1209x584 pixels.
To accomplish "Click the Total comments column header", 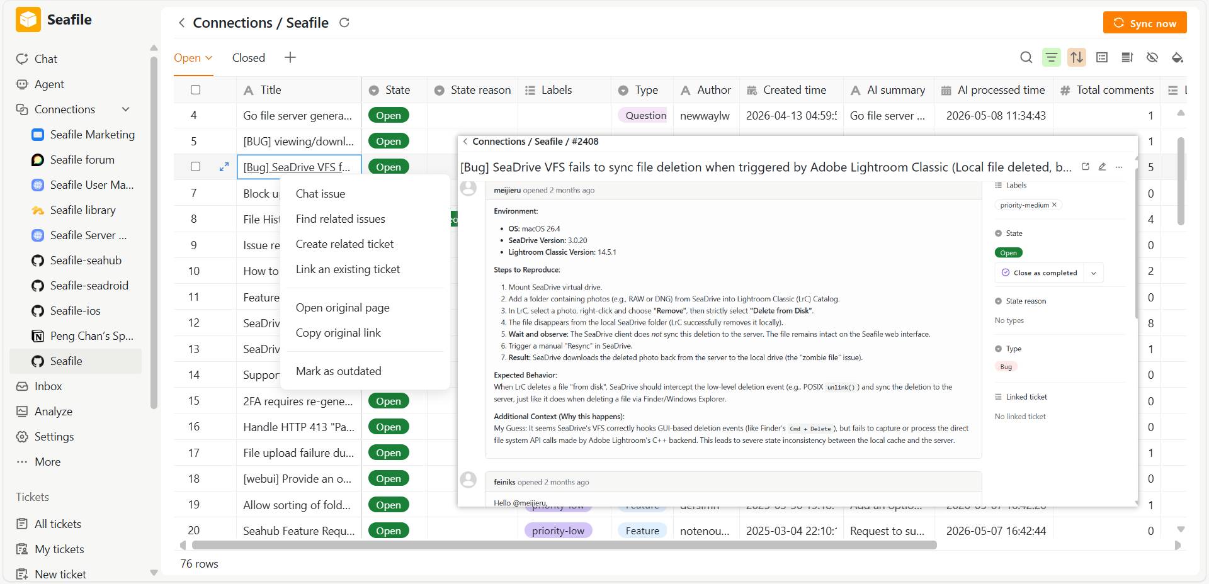I will pyautogui.click(x=1107, y=90).
